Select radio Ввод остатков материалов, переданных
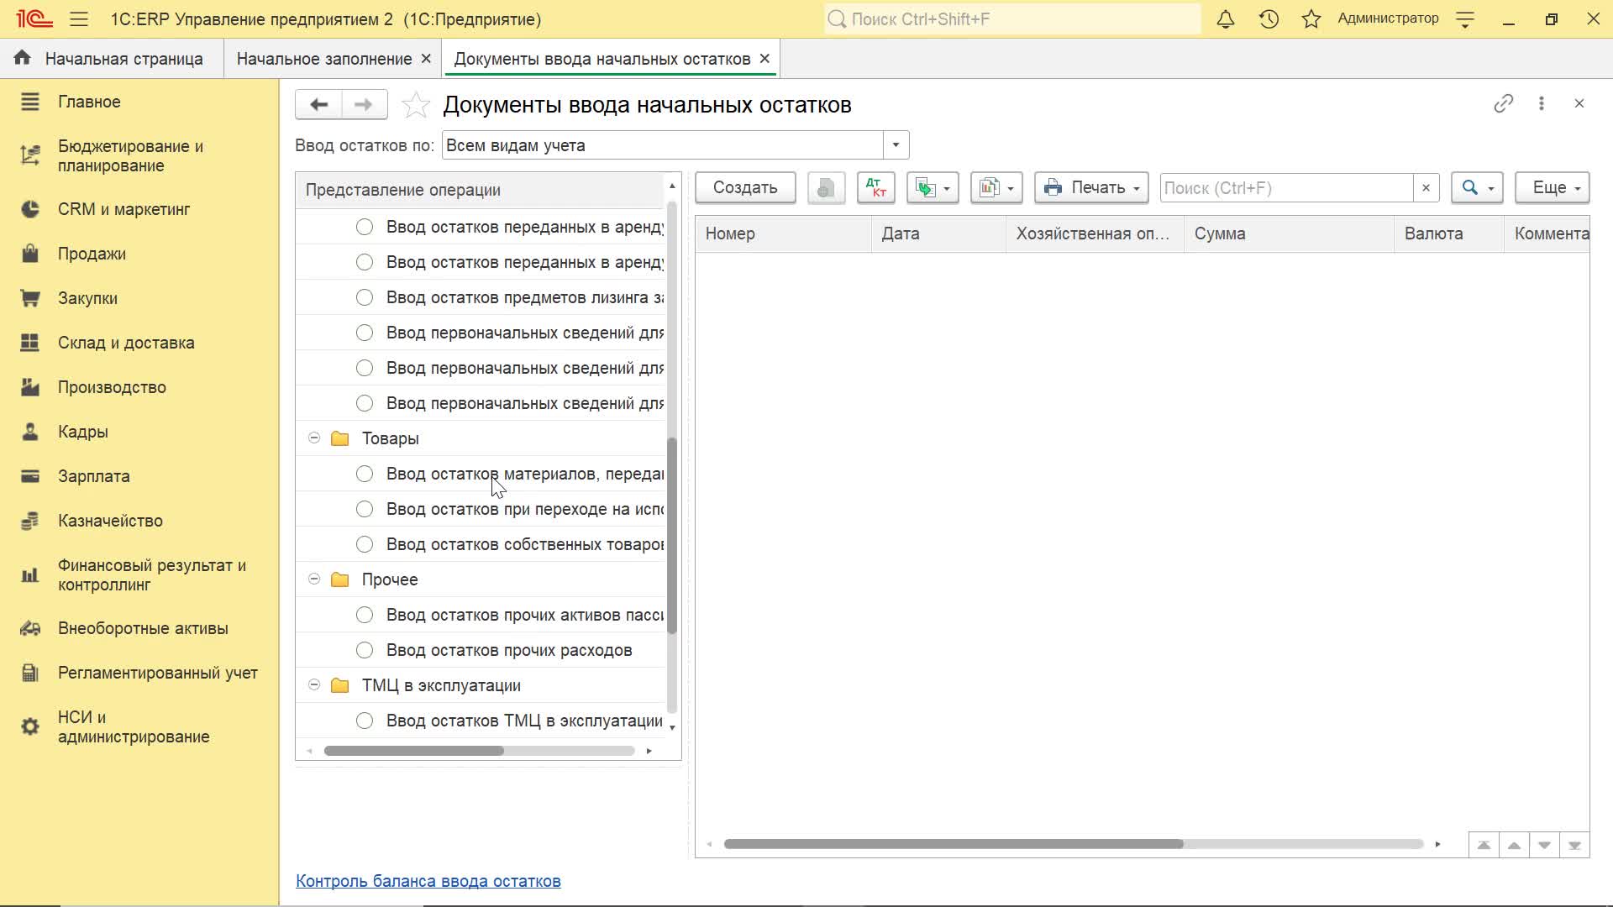 pyautogui.click(x=365, y=474)
